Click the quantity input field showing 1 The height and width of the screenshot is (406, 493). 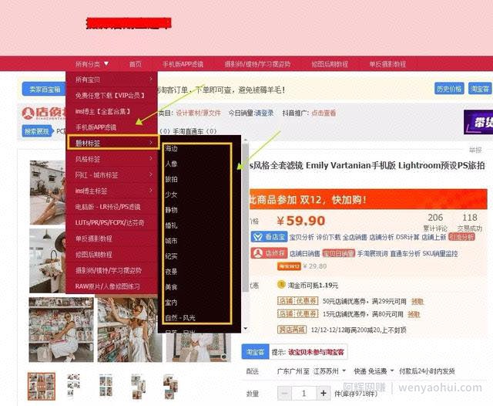click(x=304, y=393)
